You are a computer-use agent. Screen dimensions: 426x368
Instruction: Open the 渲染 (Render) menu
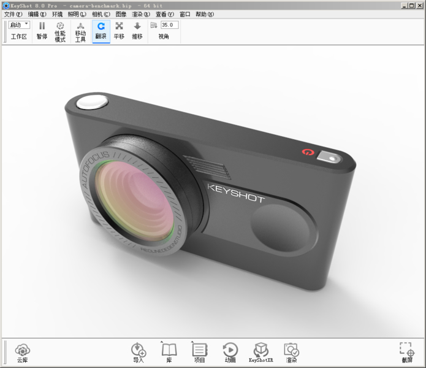tap(141, 14)
